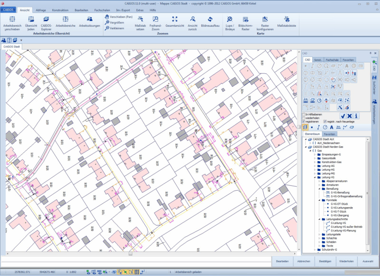Toggle the 'registrieren' checkbox

[304, 121]
